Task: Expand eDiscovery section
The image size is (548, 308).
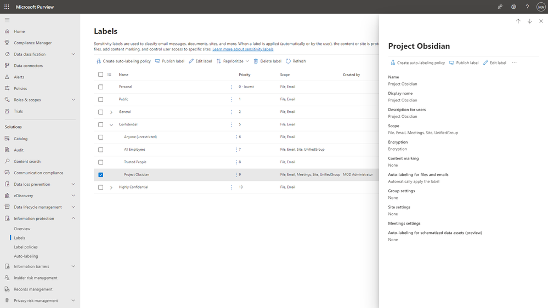Action: pos(74,196)
